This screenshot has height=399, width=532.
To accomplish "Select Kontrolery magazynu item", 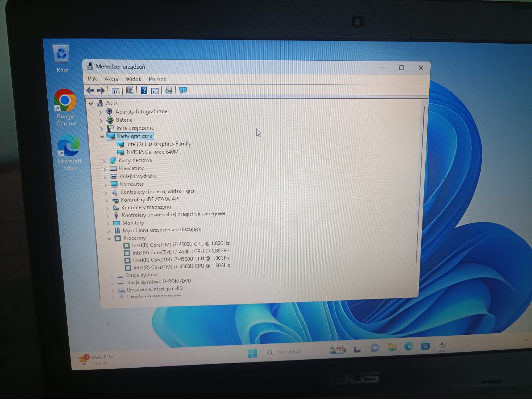I will pyautogui.click(x=146, y=207).
